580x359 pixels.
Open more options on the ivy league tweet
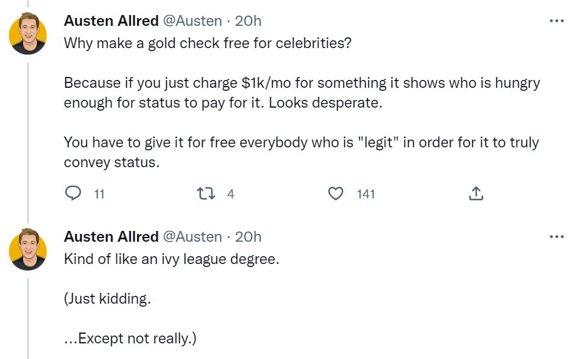click(x=557, y=237)
